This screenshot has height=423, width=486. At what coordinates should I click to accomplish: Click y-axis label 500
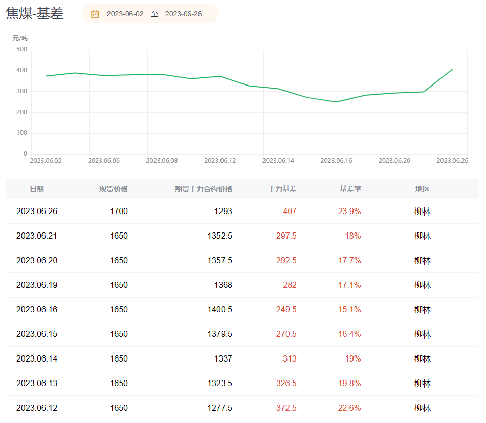click(21, 49)
